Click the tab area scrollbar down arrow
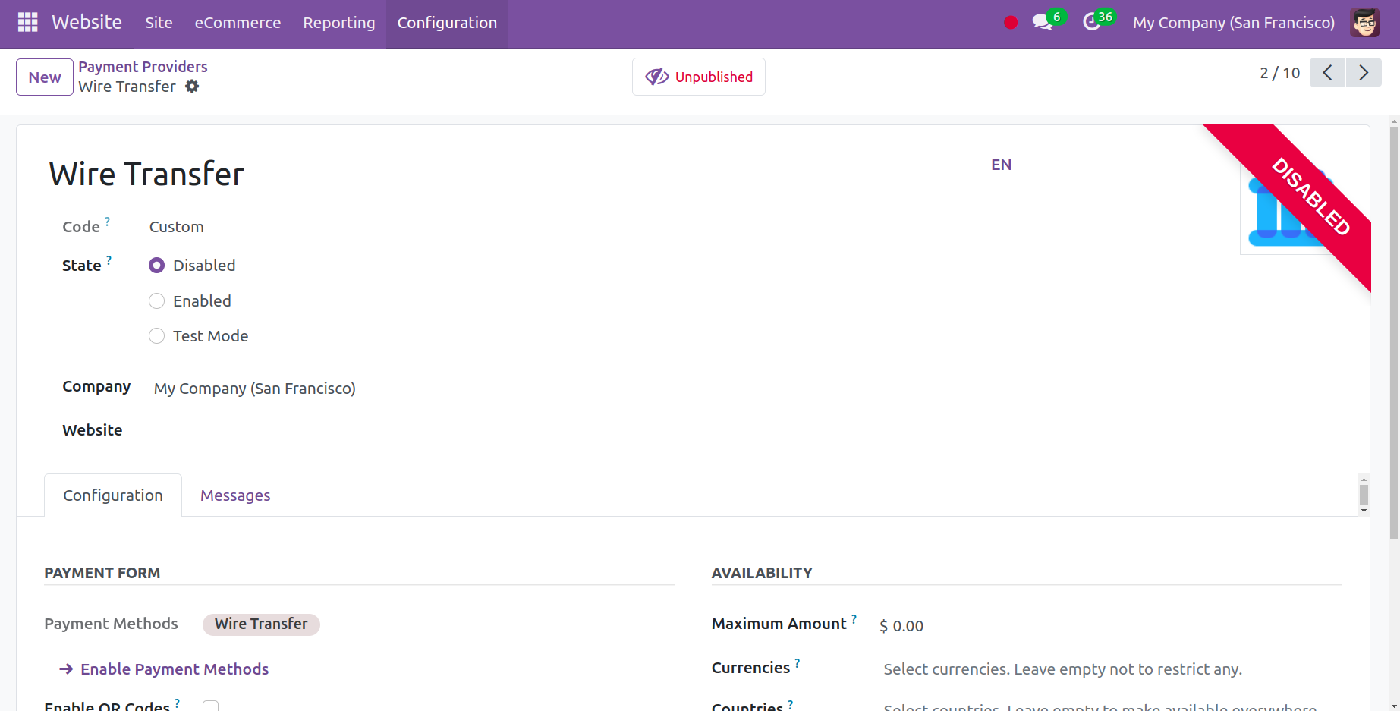Viewport: 1400px width, 711px height. click(1364, 511)
